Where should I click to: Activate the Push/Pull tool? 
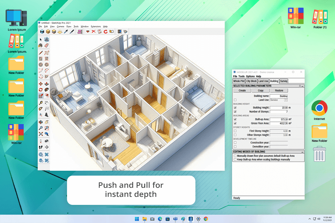click(x=46, y=84)
